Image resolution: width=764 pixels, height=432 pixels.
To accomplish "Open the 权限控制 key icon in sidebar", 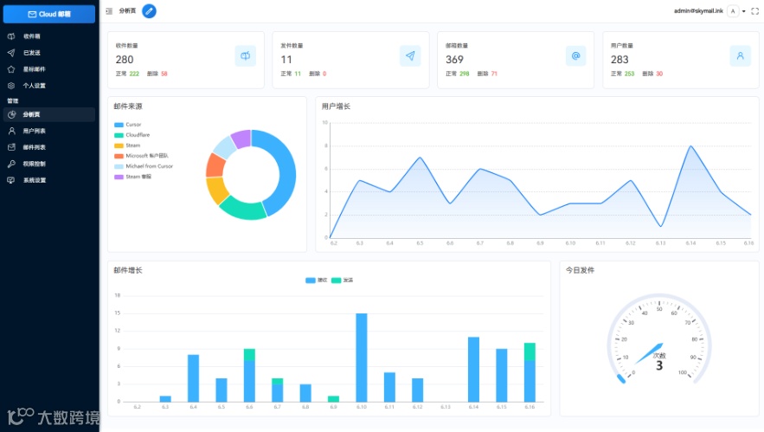I will 11,164.
